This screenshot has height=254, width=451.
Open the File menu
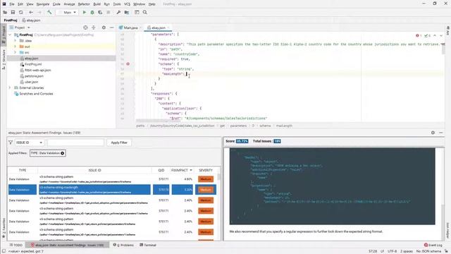click(12, 4)
